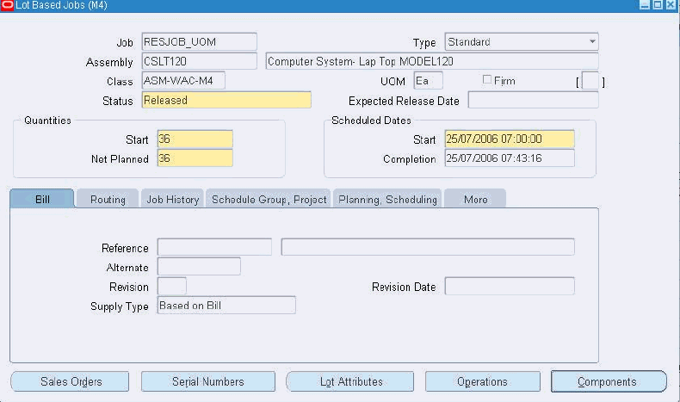Open the More tab
The image size is (680, 402).
click(475, 199)
